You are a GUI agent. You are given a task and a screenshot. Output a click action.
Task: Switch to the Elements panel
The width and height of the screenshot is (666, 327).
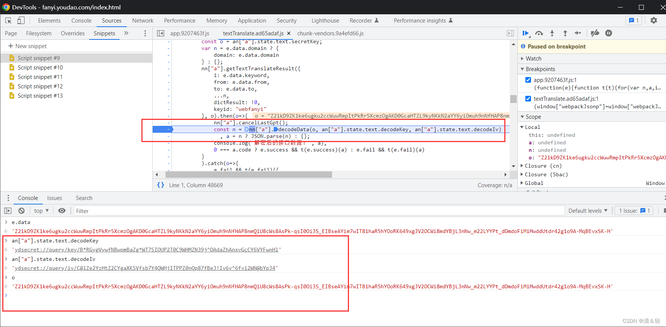pos(49,21)
